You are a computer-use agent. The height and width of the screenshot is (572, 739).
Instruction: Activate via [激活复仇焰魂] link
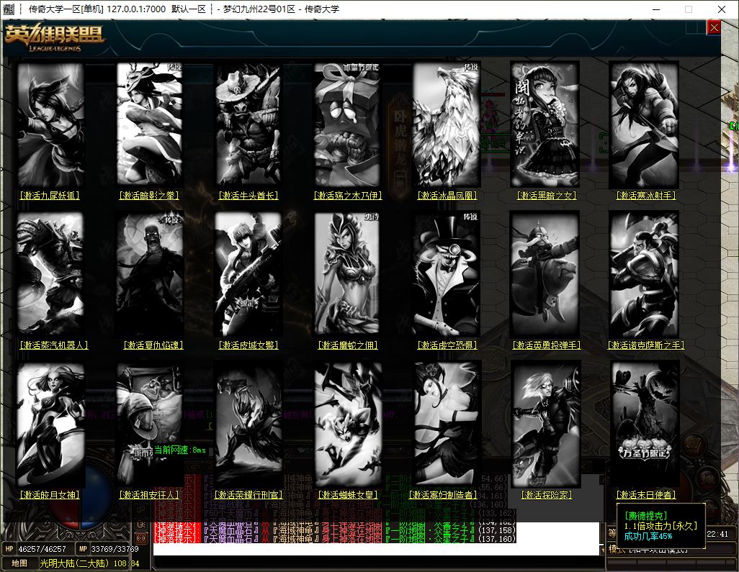click(153, 345)
